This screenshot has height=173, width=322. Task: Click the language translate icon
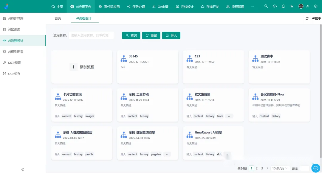(x=292, y=6)
